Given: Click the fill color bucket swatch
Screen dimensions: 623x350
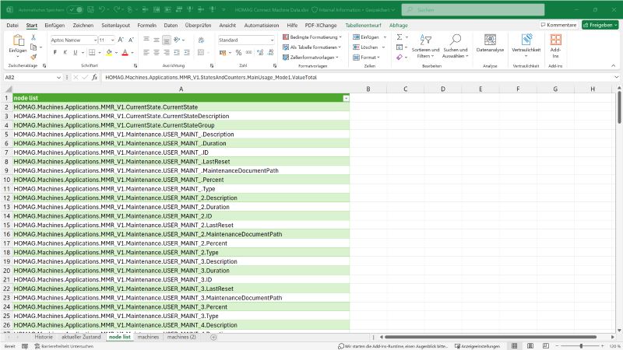Looking at the screenshot, I should tap(109, 52).
